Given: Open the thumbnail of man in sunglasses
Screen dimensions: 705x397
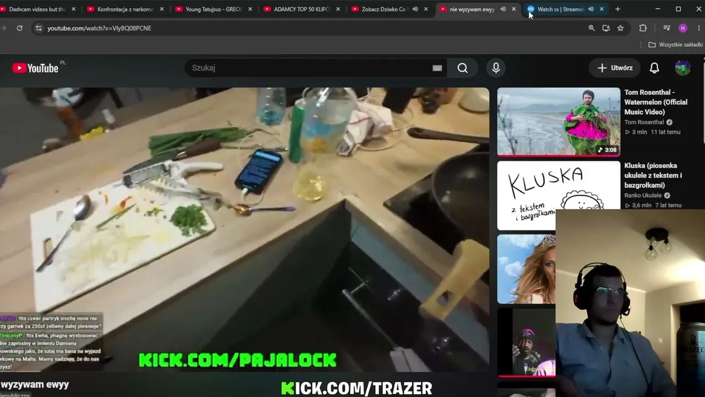Looking at the screenshot, I should 527,342.
